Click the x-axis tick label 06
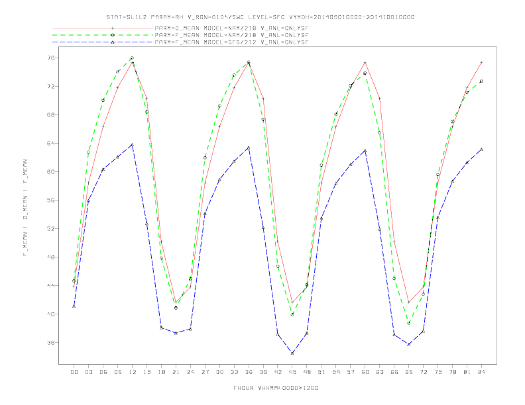Viewport: 525px width, 405px height. pyautogui.click(x=103, y=372)
